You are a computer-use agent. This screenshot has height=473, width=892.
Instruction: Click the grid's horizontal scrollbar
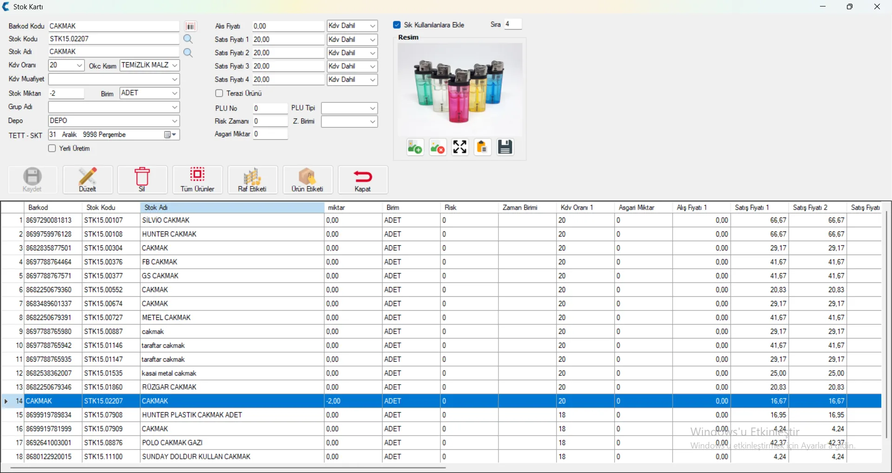coord(228,468)
